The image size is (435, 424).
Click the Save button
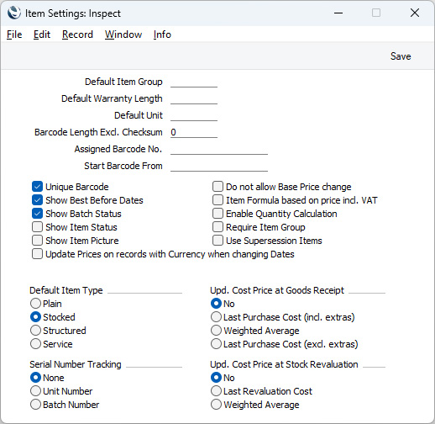(x=401, y=56)
